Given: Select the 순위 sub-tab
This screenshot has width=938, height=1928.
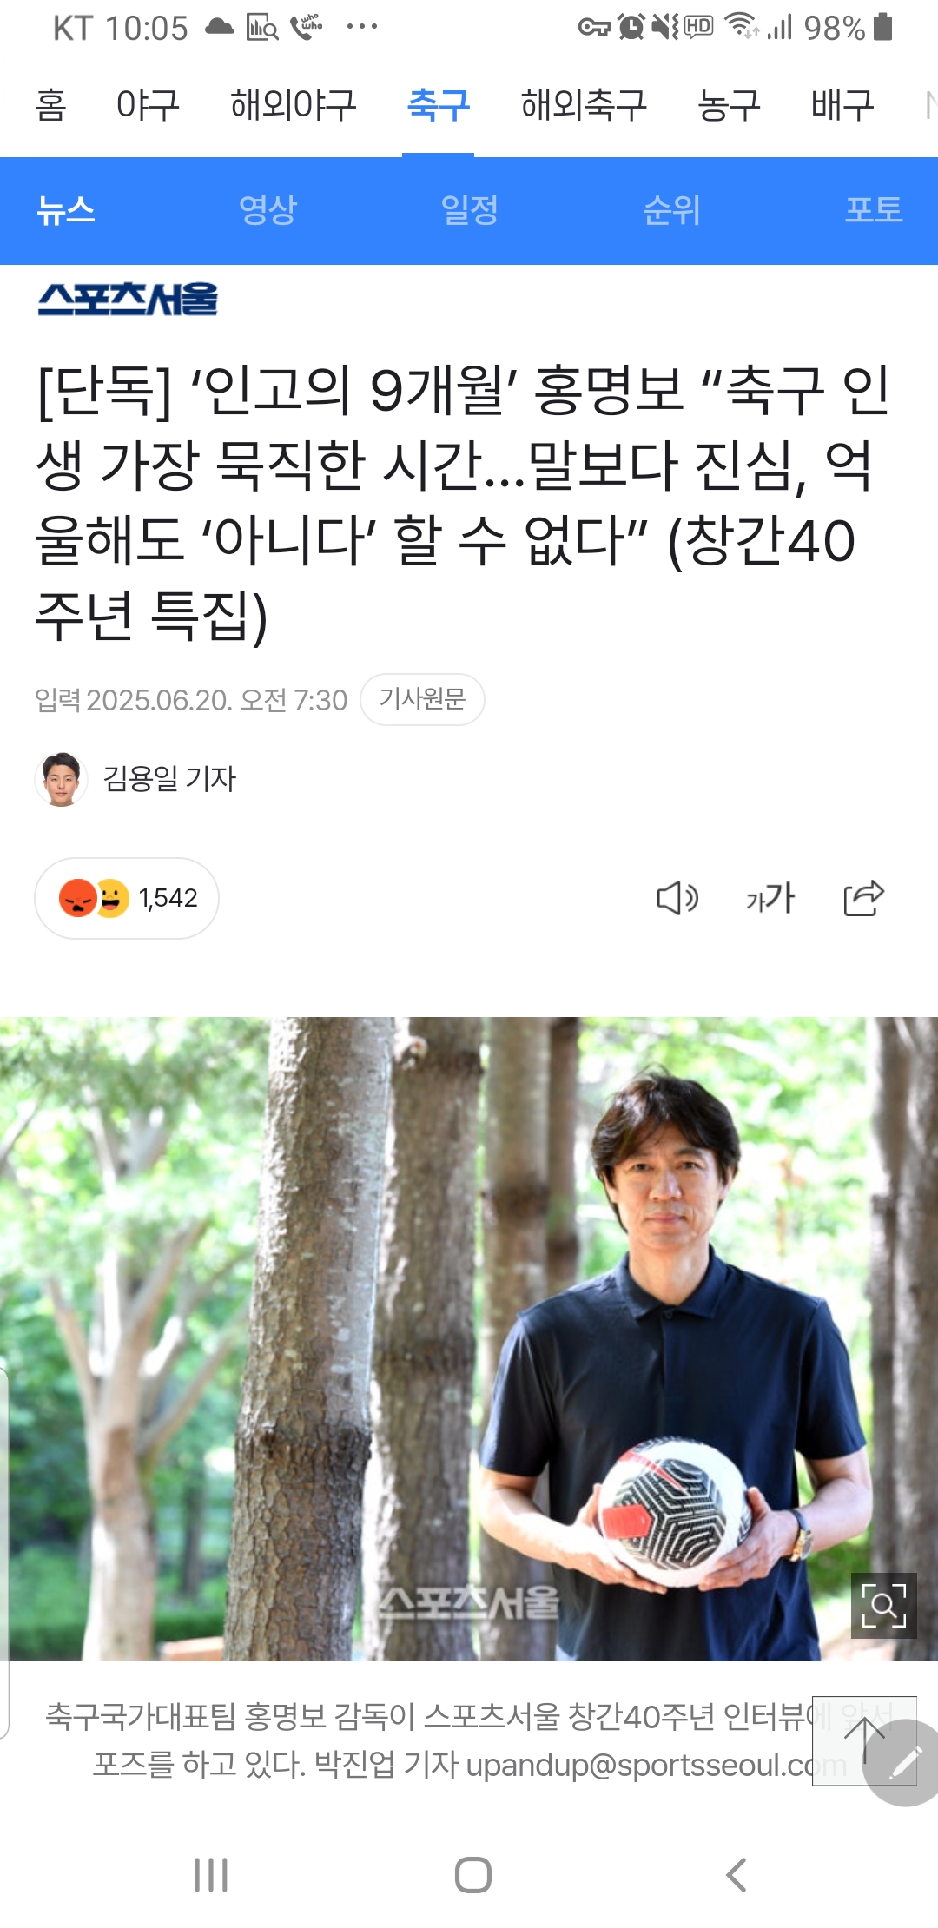Looking at the screenshot, I should click(x=671, y=210).
